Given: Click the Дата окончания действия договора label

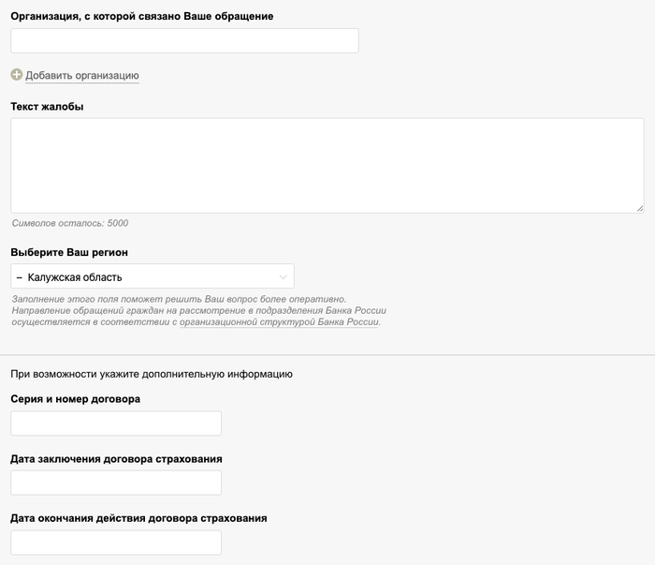Looking at the screenshot, I should click(x=138, y=518).
